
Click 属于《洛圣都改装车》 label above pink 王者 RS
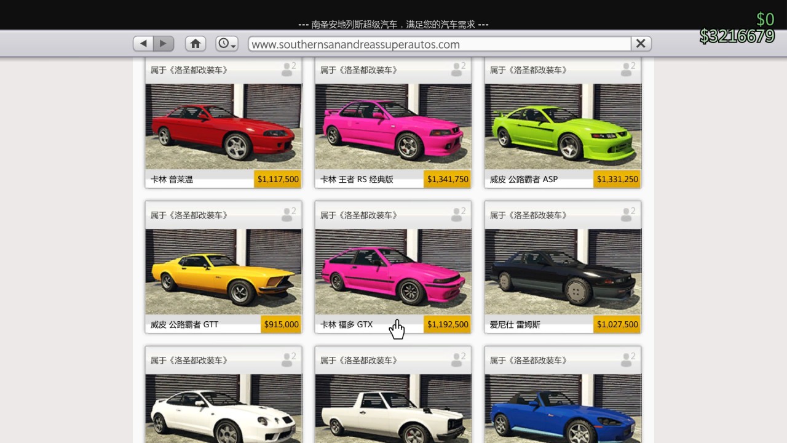(x=359, y=70)
